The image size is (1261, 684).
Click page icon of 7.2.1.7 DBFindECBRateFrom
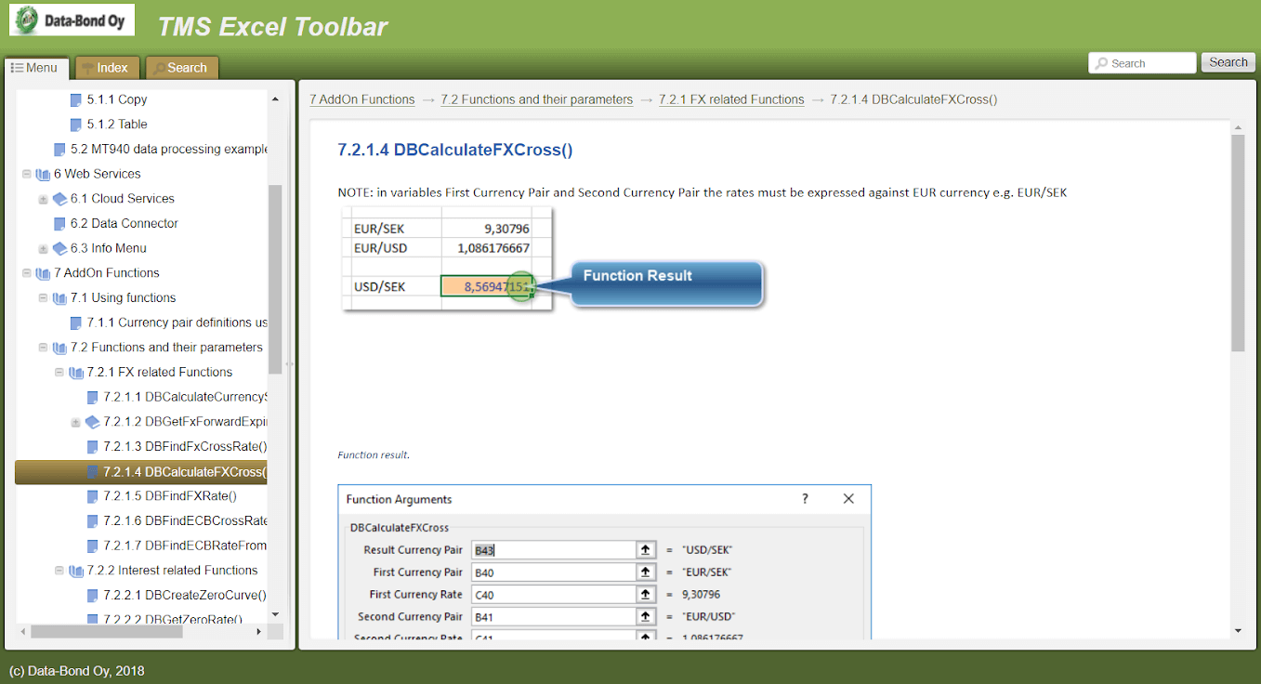pos(93,546)
